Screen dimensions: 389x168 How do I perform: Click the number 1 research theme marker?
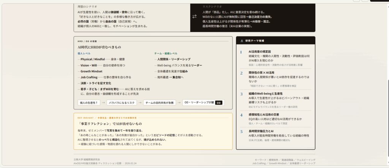tap(241, 52)
